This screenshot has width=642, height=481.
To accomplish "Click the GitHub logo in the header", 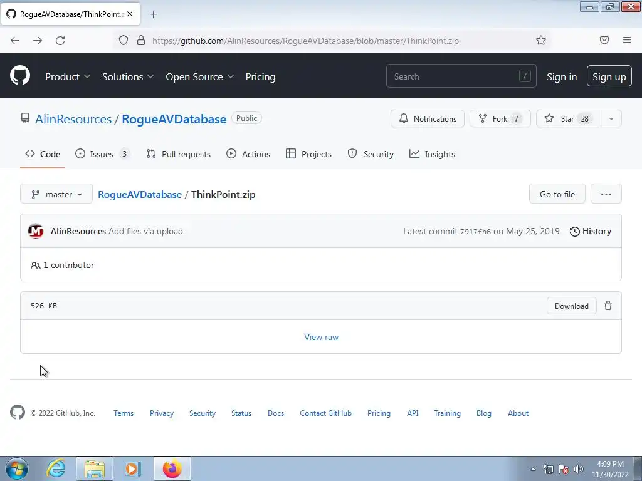I will click(20, 76).
